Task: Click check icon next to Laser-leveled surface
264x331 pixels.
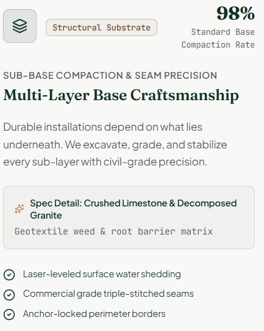Action: 9,275
